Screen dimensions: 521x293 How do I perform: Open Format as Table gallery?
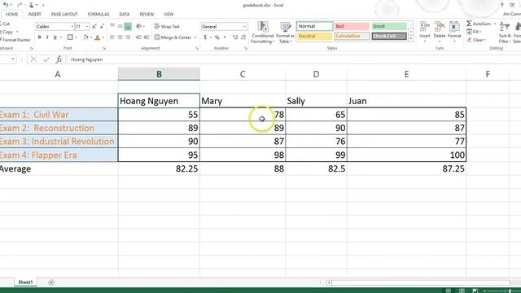[285, 33]
